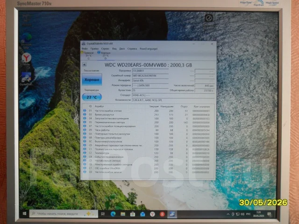Viewport: 299px width, 224px height.
Task: Click the Буква тома D: field
Action: coord(150,90)
